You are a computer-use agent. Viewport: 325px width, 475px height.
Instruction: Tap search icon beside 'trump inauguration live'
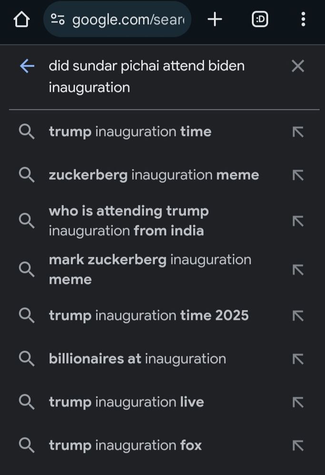27,402
